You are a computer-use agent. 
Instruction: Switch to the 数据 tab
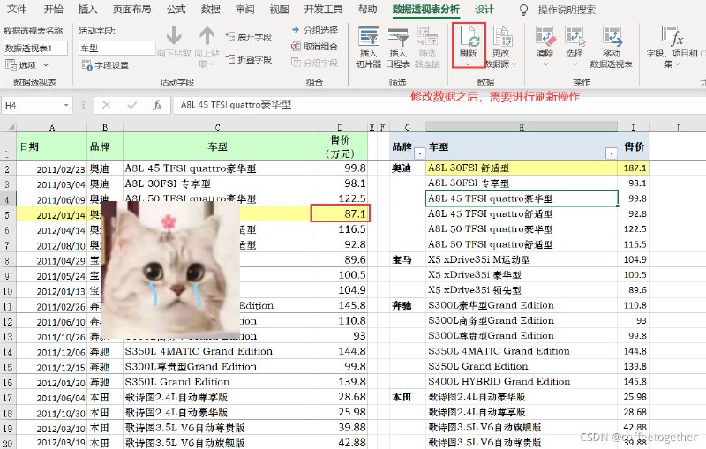[210, 10]
